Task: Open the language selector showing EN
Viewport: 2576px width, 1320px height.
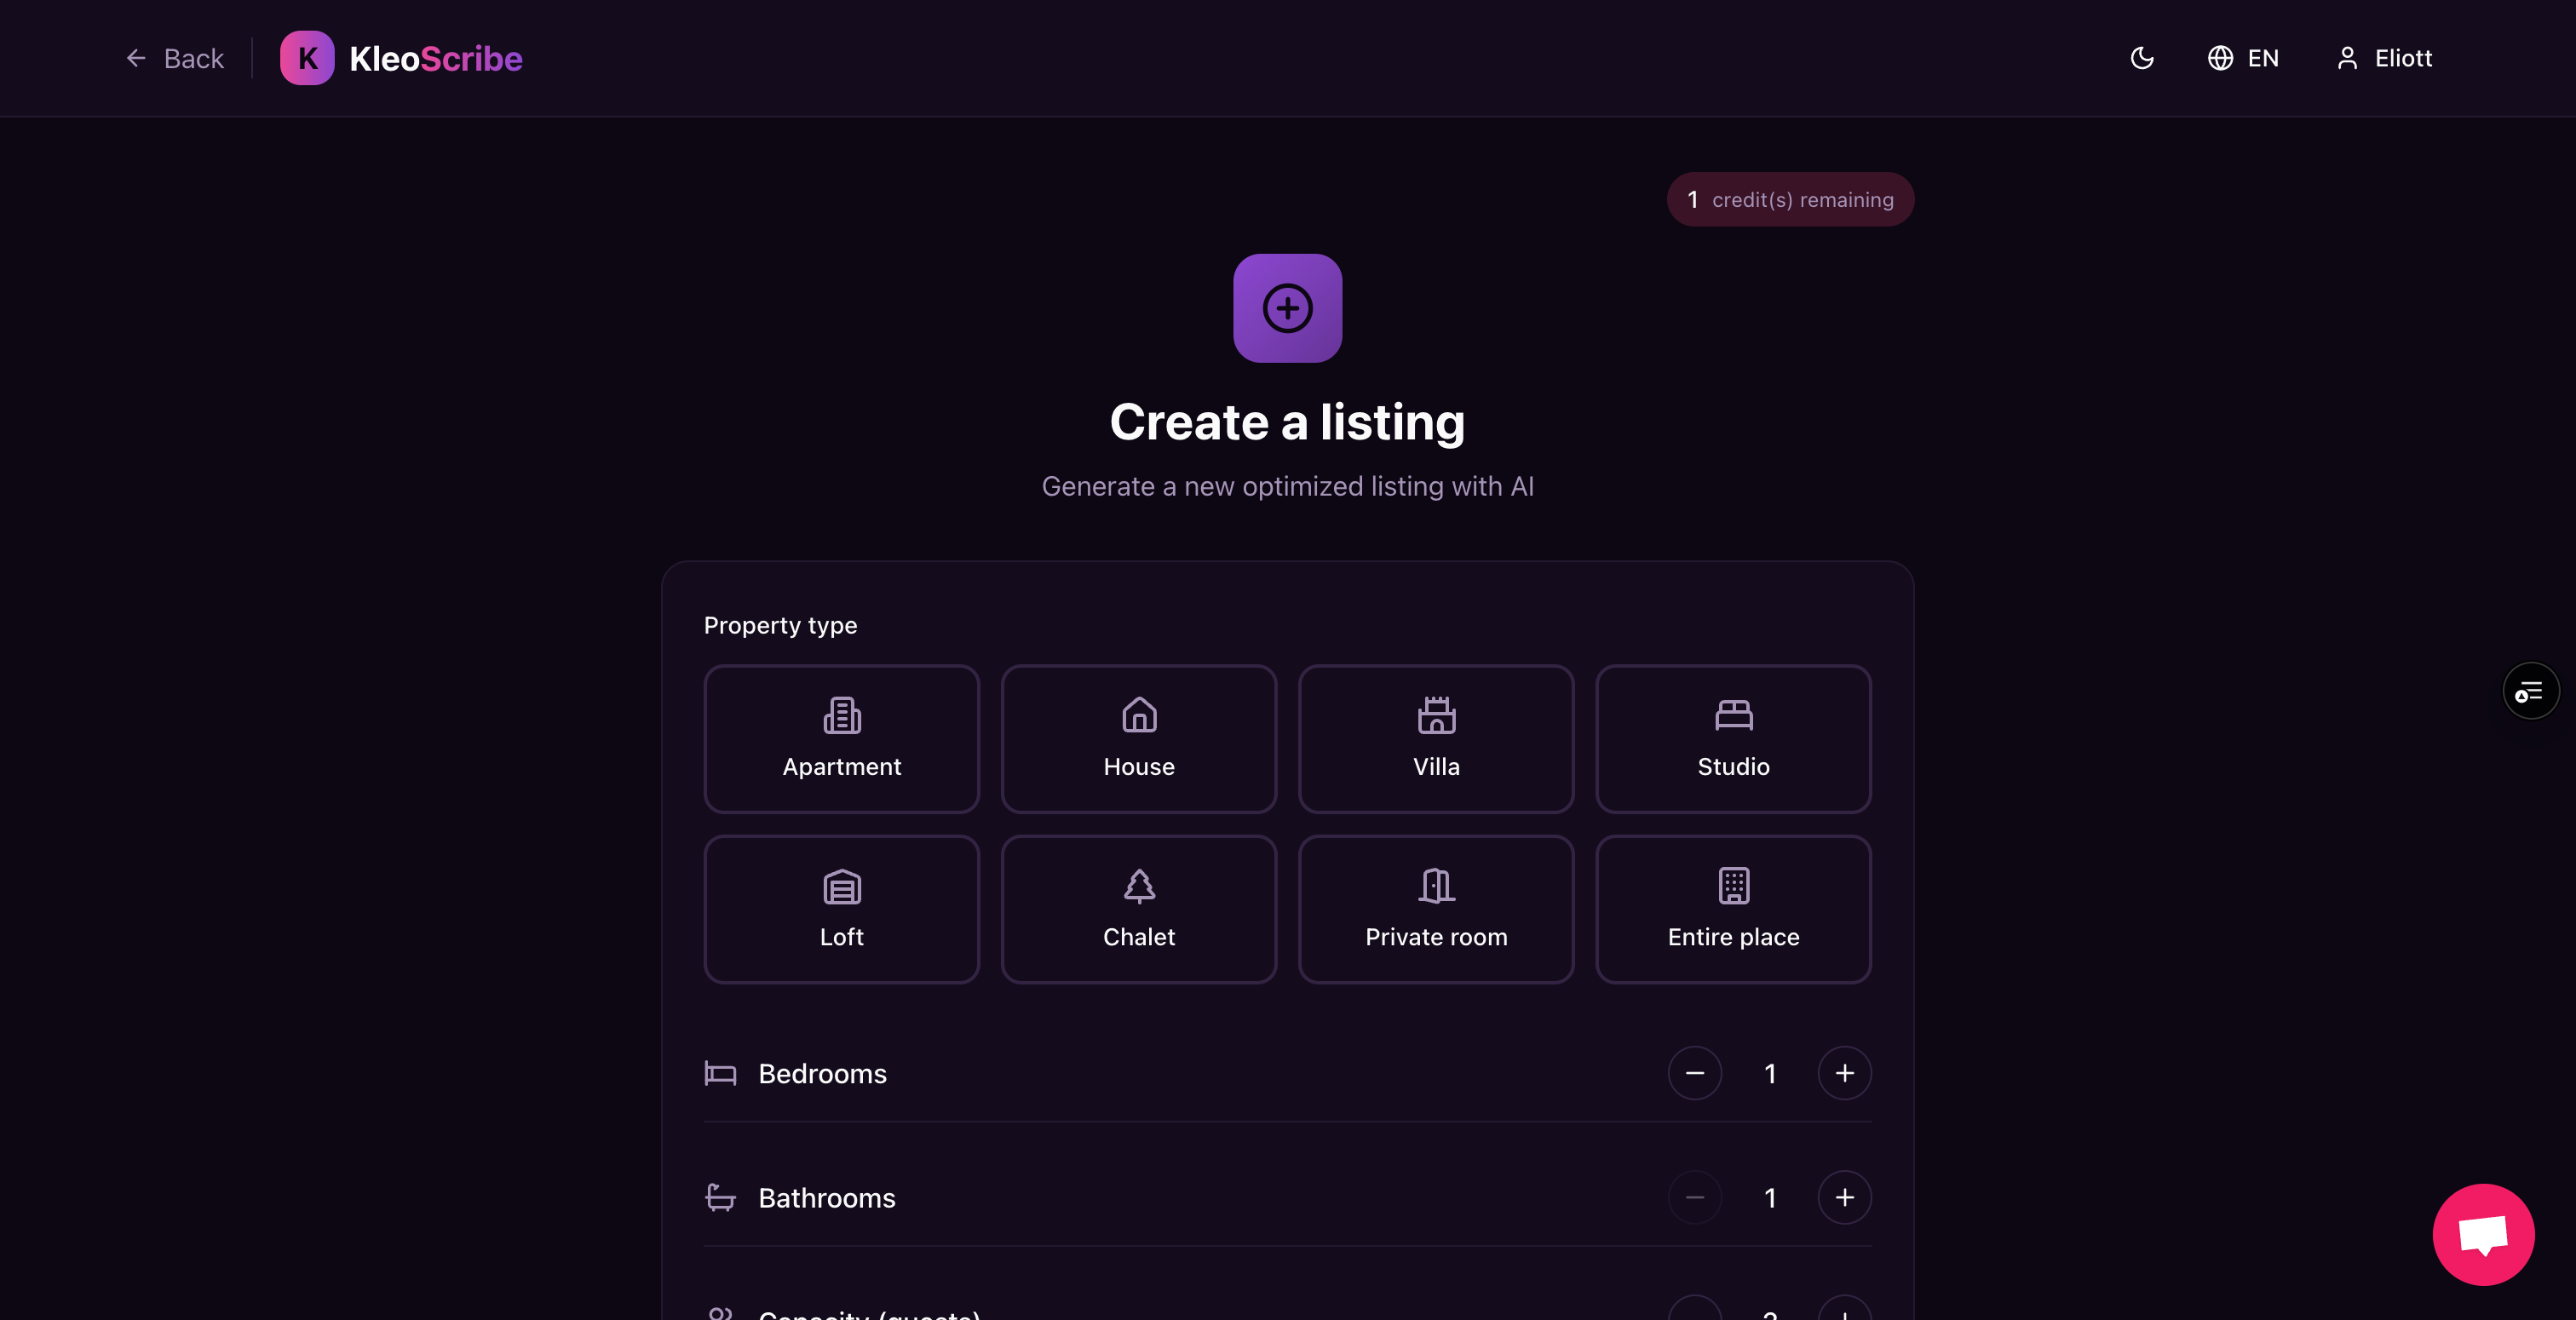Action: (2243, 58)
